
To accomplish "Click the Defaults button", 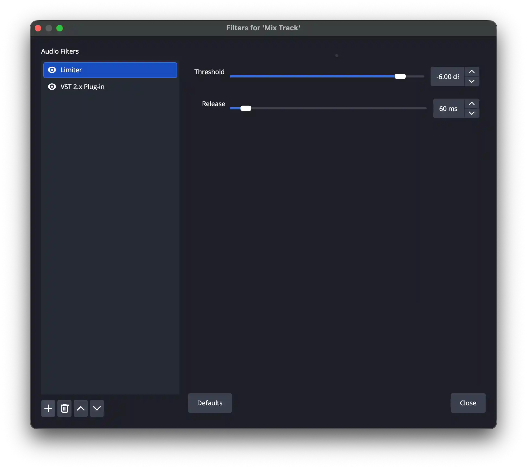I will 210,403.
